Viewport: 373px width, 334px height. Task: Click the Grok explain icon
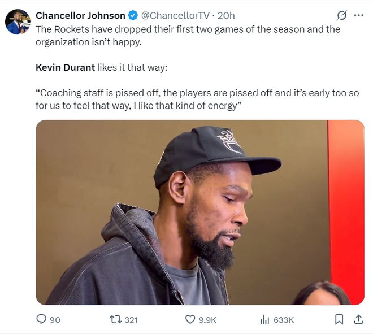341,15
